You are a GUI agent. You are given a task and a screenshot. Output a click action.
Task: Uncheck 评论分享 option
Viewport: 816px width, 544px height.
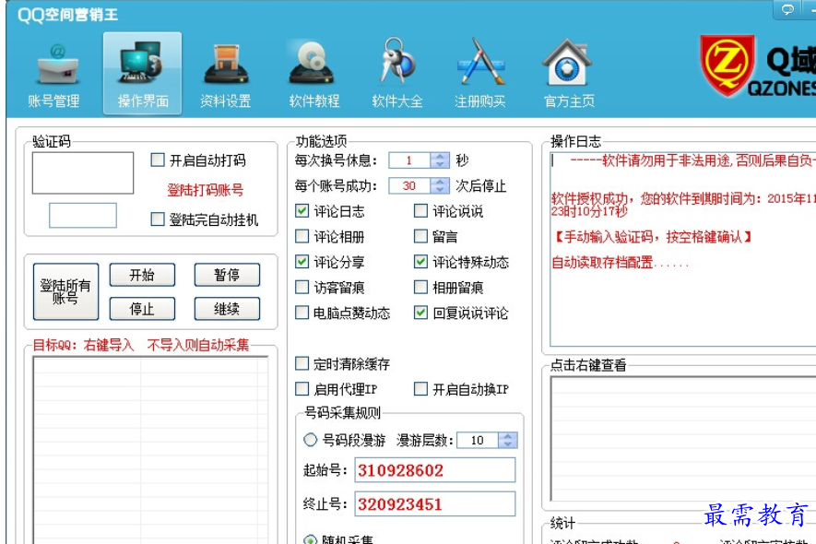(x=302, y=261)
